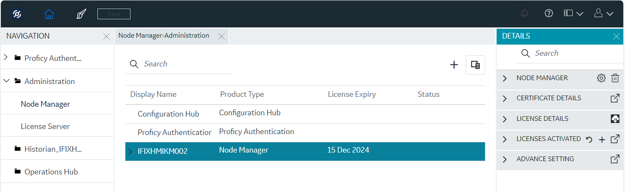Click the License Details cloud icon

coord(615,119)
